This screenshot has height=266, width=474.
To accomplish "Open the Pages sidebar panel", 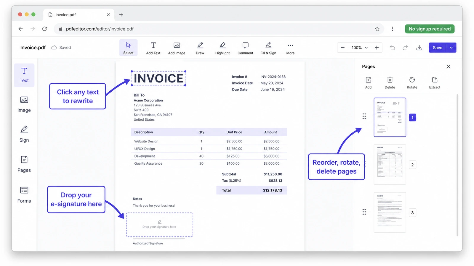I will click(24, 164).
